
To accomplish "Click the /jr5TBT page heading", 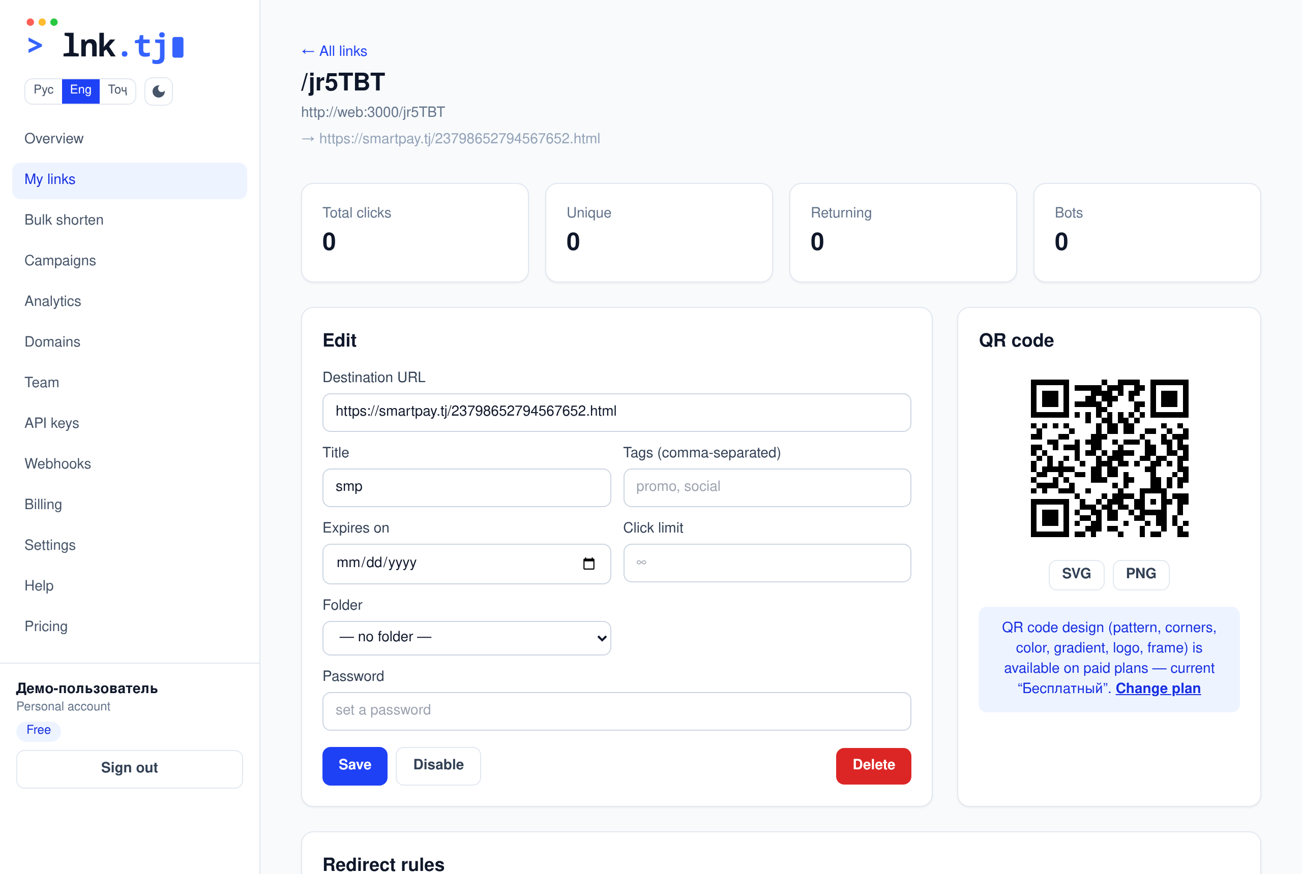I will tap(343, 82).
